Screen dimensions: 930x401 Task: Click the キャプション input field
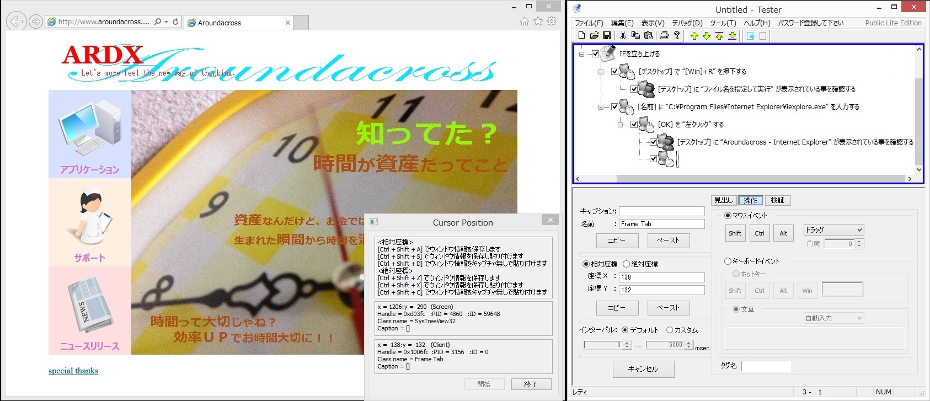coord(662,211)
